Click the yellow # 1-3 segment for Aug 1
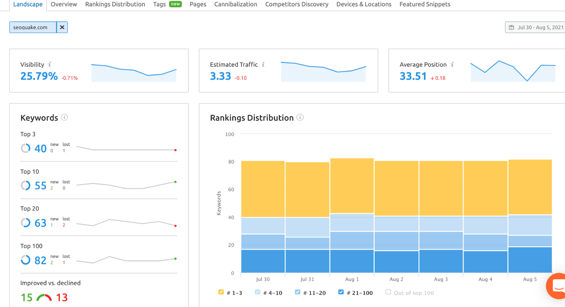Screen dimensions: 565x307 point(352,186)
